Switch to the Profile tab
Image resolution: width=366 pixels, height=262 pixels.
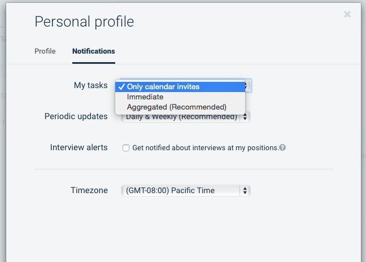[45, 51]
